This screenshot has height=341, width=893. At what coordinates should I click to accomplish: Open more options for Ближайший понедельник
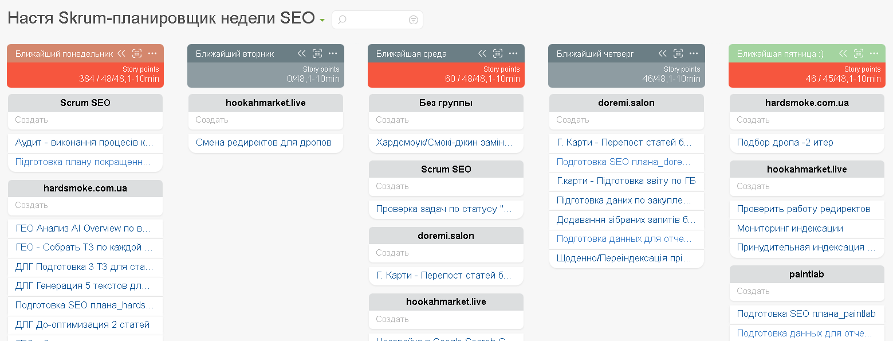[x=152, y=53]
